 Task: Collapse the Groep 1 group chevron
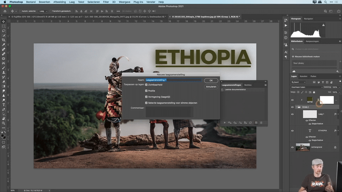tap(296, 107)
